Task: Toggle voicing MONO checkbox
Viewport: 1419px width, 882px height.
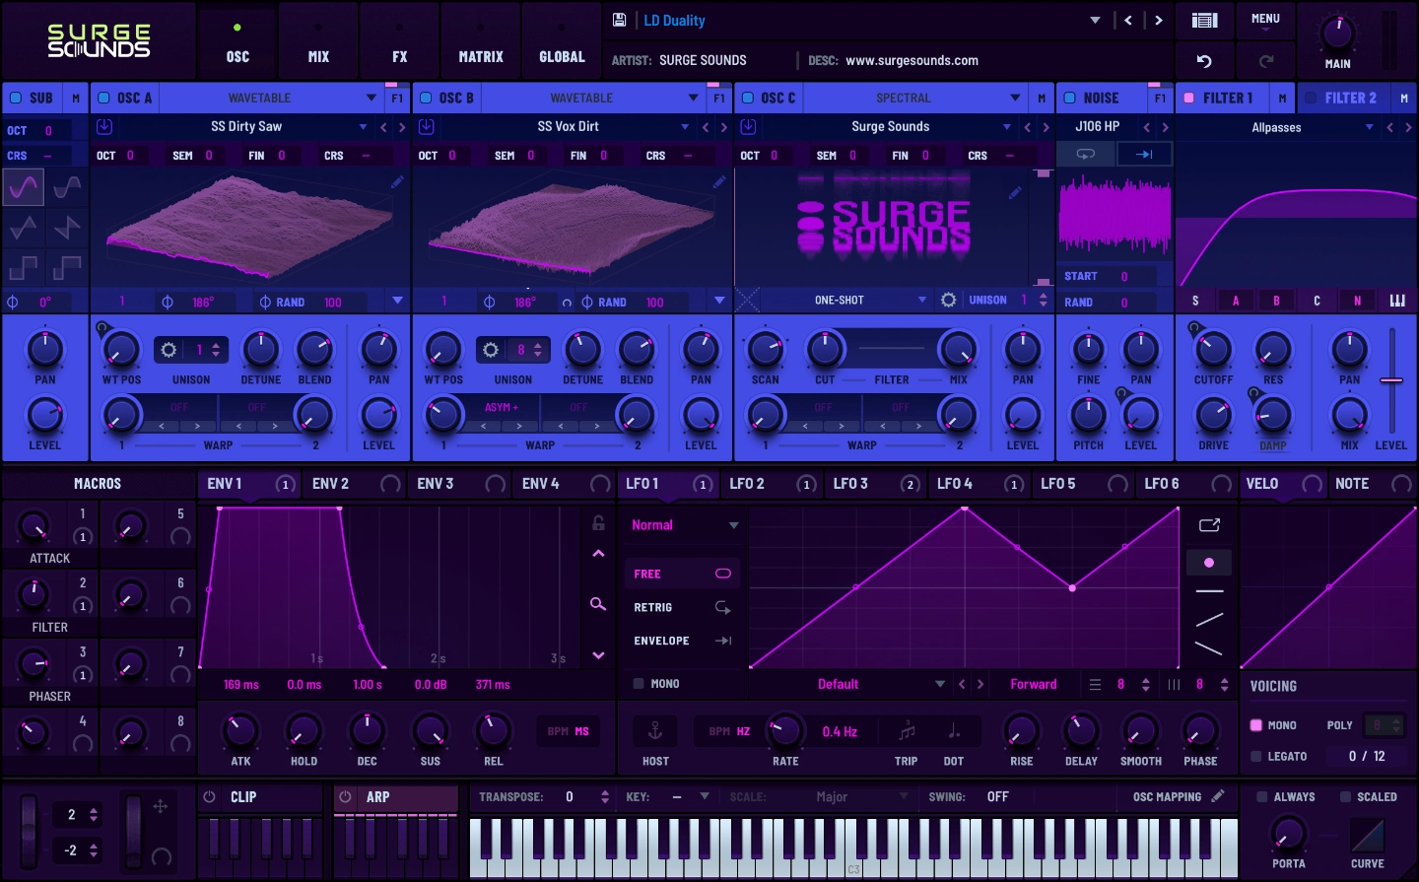Action: pos(1256,725)
